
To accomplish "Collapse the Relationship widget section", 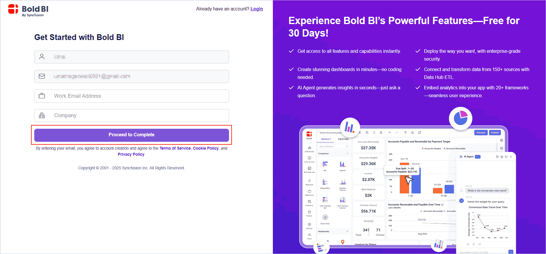I will point(347,231).
